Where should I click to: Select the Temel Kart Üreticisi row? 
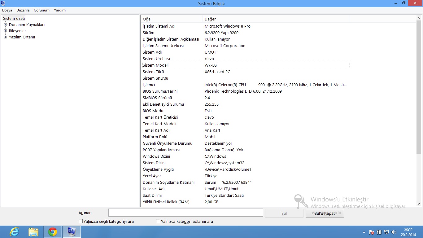[246, 117]
